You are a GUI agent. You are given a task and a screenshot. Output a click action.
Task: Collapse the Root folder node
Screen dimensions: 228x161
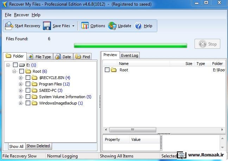14,71
